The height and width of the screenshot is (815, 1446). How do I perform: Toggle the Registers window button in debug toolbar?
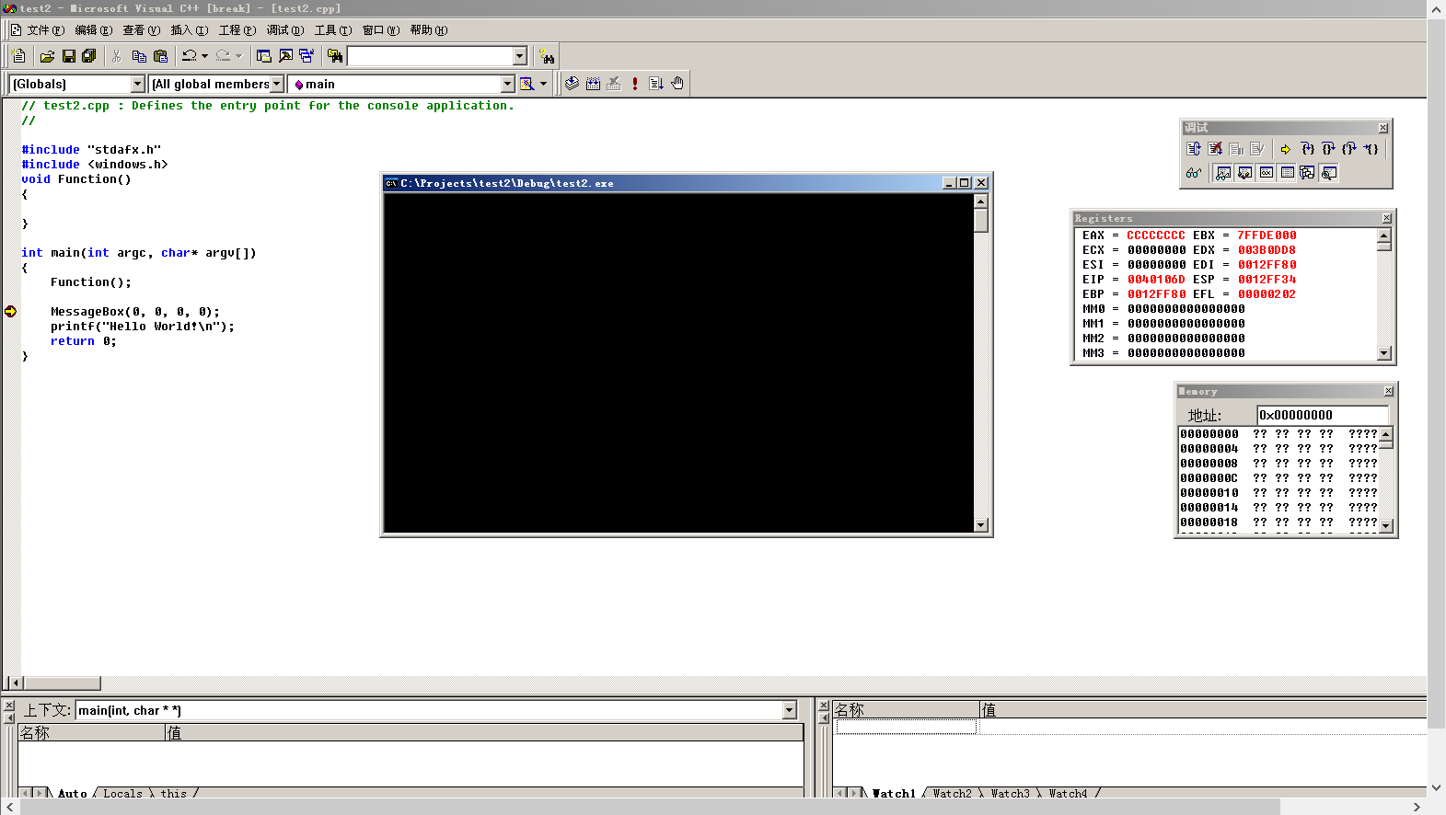click(1266, 172)
